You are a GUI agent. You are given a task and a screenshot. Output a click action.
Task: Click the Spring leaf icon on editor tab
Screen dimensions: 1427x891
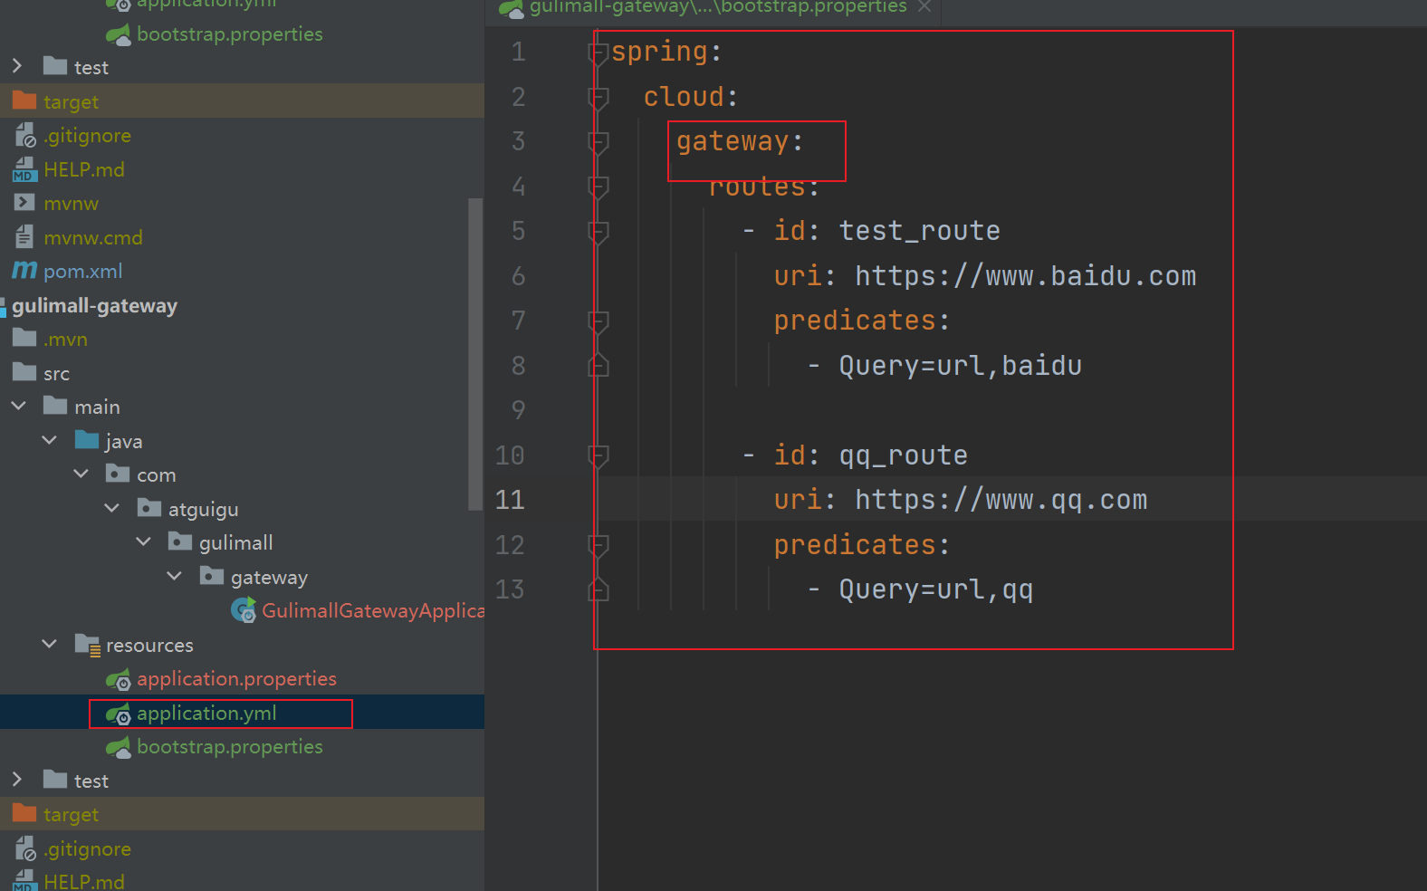[512, 8]
